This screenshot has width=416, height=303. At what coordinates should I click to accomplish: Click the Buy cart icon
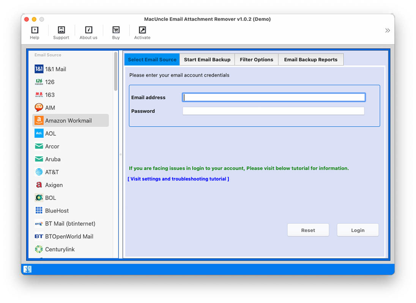point(116,30)
